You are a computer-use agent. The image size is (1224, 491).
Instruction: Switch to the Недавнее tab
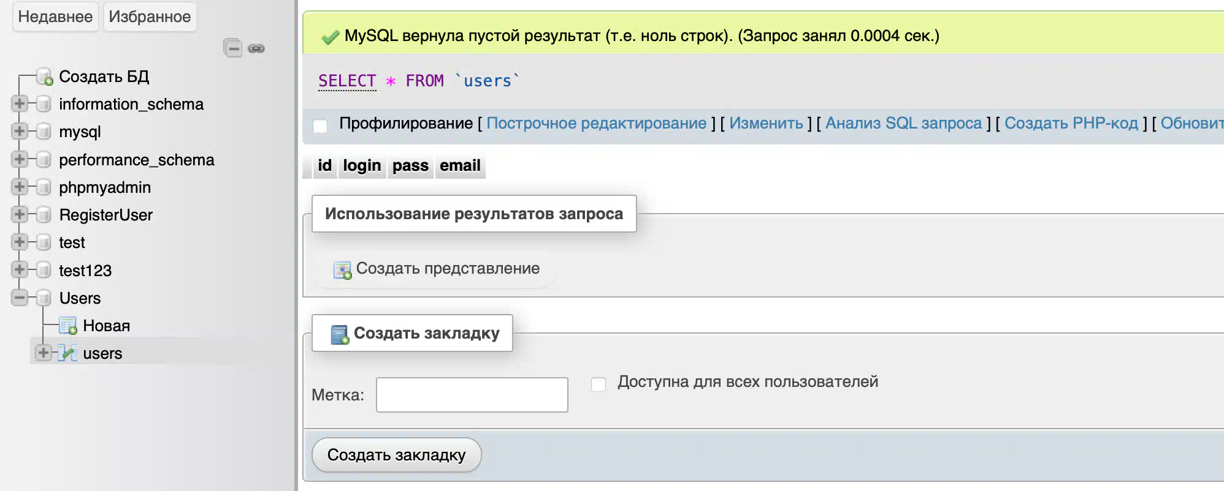click(55, 17)
